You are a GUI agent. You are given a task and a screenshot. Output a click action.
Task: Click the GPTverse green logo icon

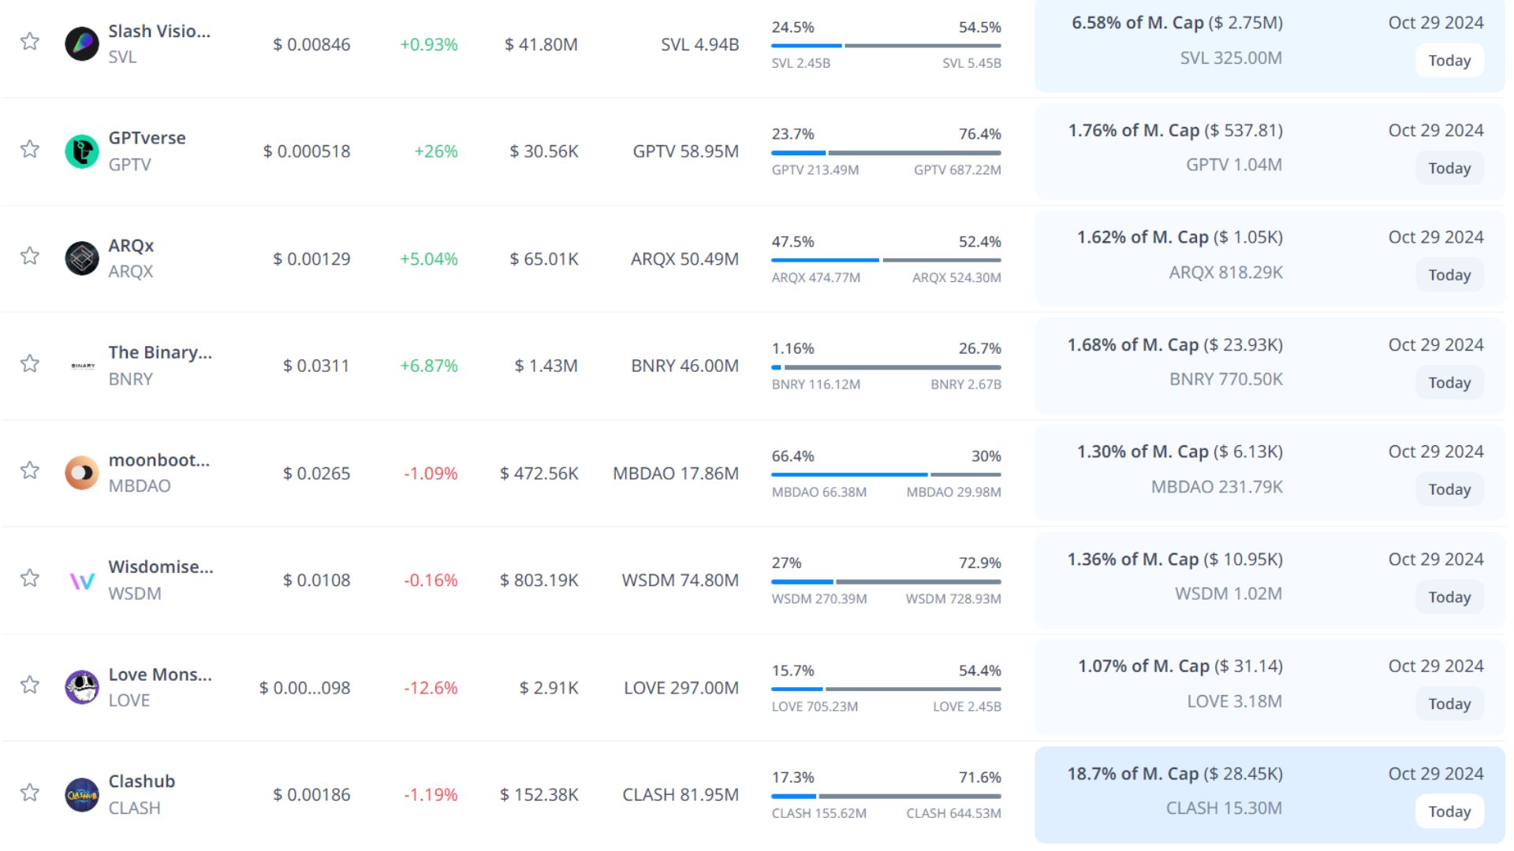[82, 151]
